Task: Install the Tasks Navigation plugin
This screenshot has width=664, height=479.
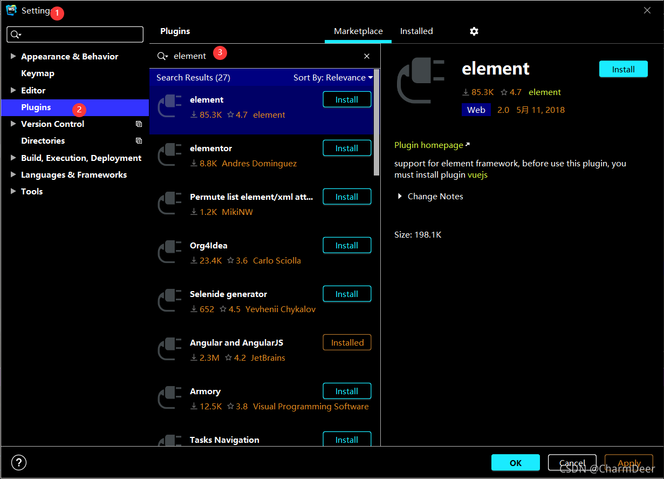Action: 347,439
